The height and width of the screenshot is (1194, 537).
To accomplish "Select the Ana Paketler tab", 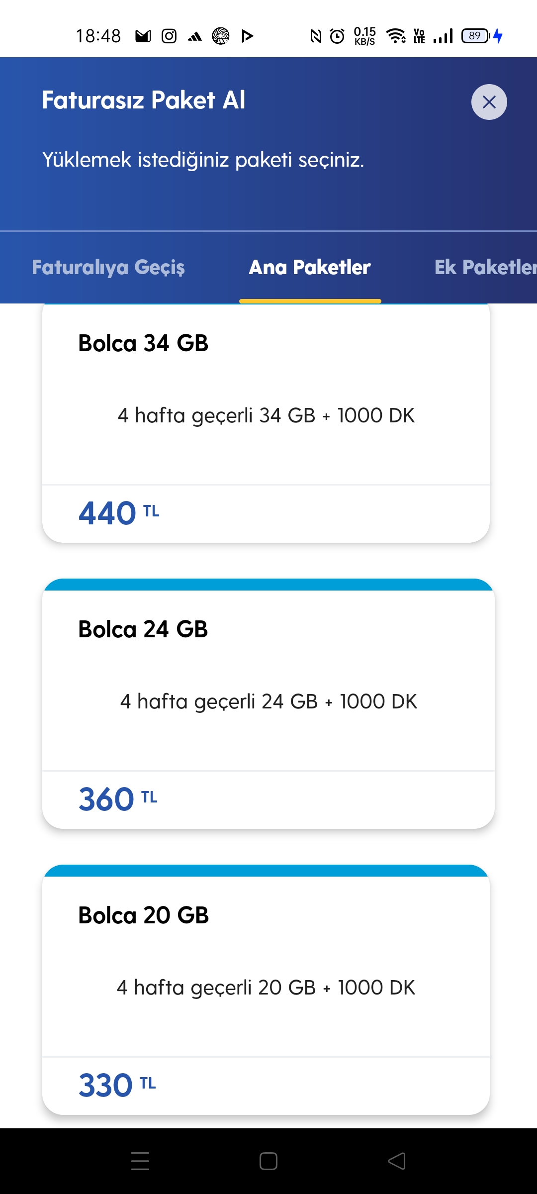I will 310,267.
